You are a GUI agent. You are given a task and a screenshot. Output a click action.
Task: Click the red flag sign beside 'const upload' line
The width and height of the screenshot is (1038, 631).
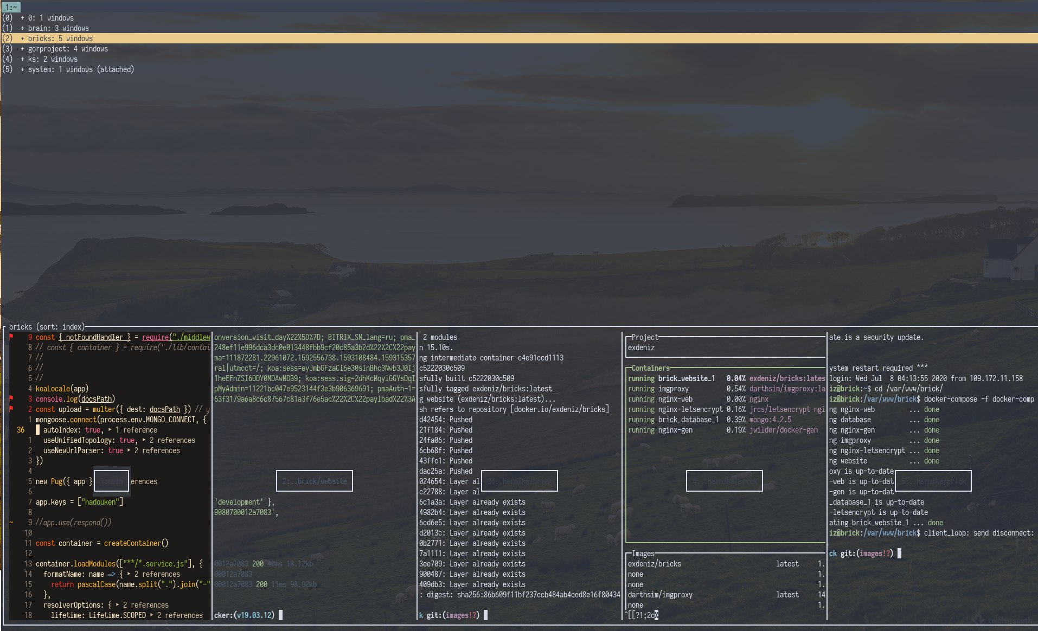[x=11, y=409]
